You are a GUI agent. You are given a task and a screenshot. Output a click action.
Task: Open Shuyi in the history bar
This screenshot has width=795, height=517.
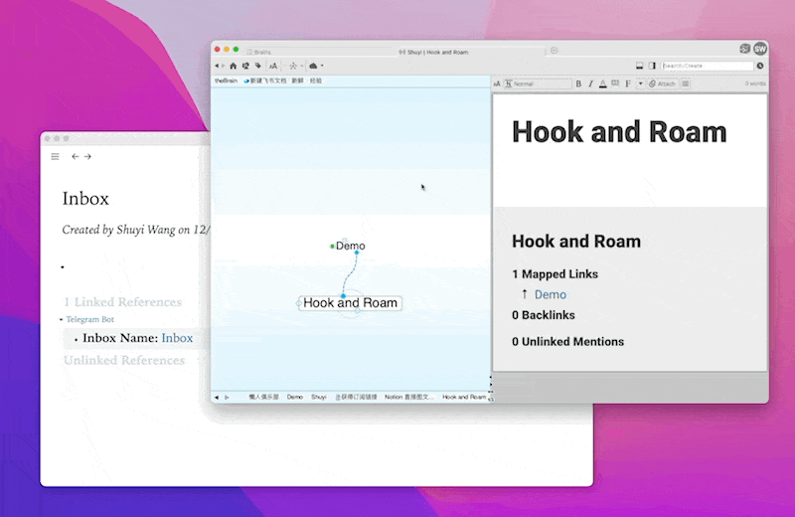coord(319,398)
